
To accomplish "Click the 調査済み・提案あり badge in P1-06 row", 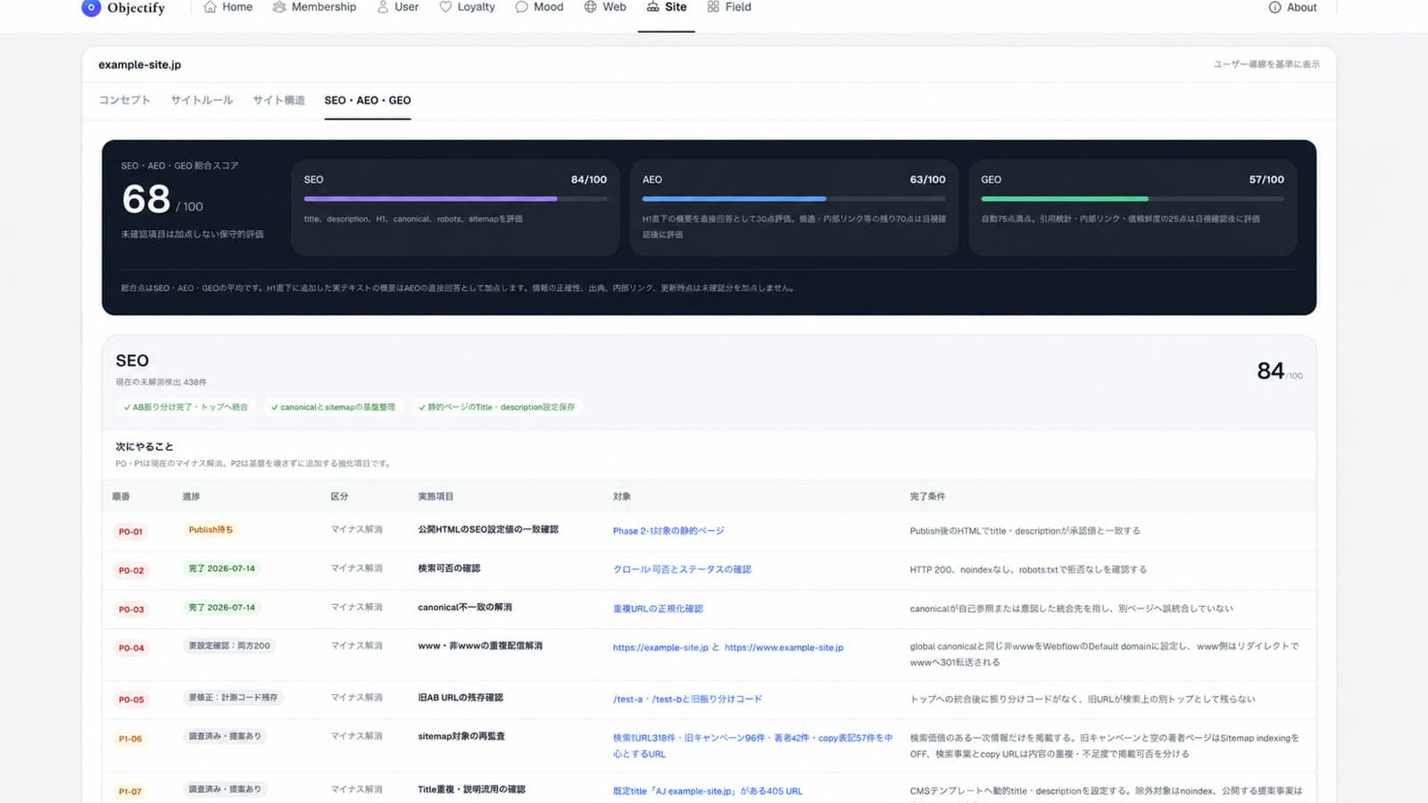I will [x=225, y=737].
